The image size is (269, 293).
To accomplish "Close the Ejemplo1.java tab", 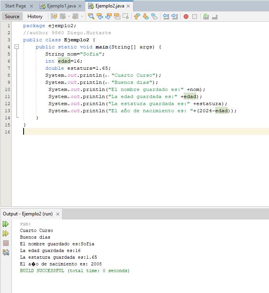I will tap(80, 6).
